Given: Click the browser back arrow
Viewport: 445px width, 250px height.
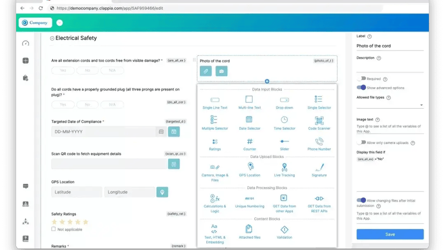Looking at the screenshot, I should (23, 8).
